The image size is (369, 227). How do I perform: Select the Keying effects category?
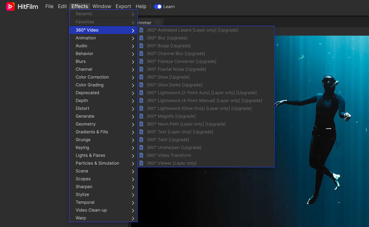tap(83, 148)
